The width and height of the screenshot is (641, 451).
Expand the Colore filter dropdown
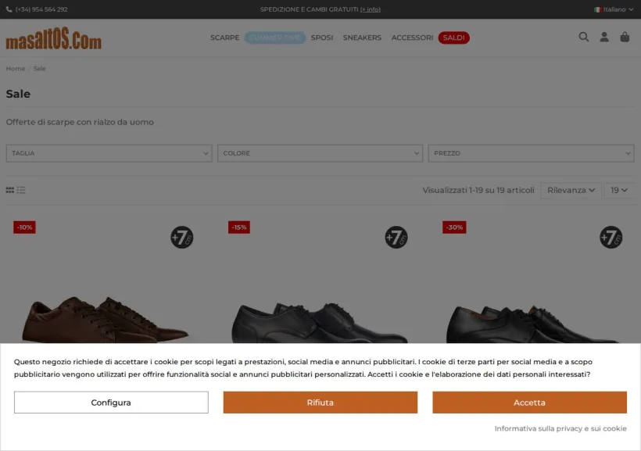(x=320, y=153)
